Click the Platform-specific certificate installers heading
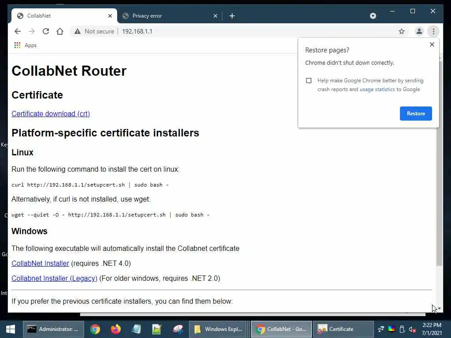The image size is (451, 338). tap(105, 133)
